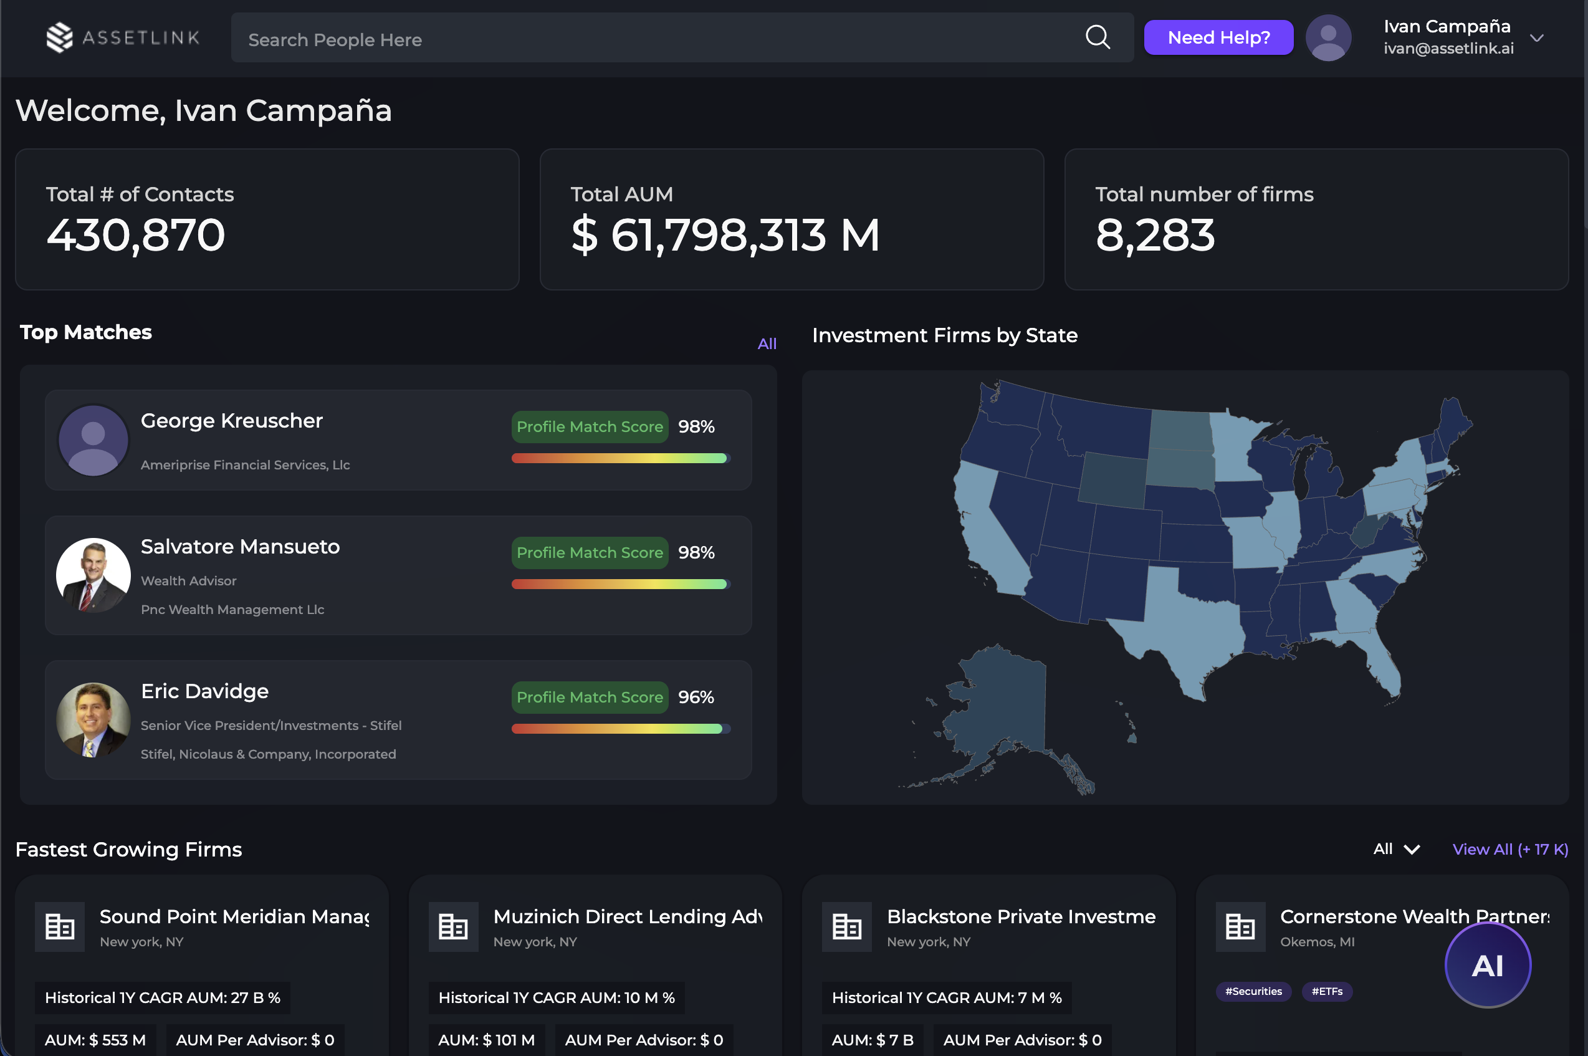Click the All filter above Top Matches
Screen dimensions: 1588x1056
767,343
